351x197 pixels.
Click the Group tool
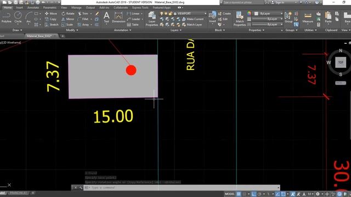click(288, 18)
